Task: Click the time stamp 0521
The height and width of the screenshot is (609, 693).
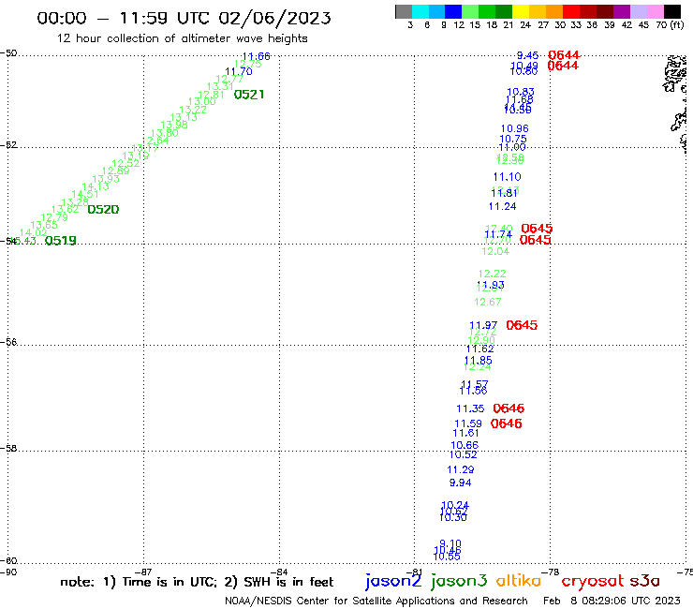Action: [x=249, y=95]
